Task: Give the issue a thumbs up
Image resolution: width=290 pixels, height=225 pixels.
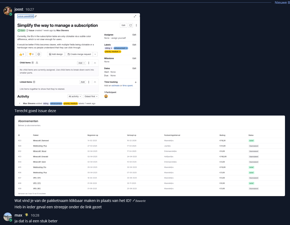Action: pyautogui.click(x=21, y=54)
